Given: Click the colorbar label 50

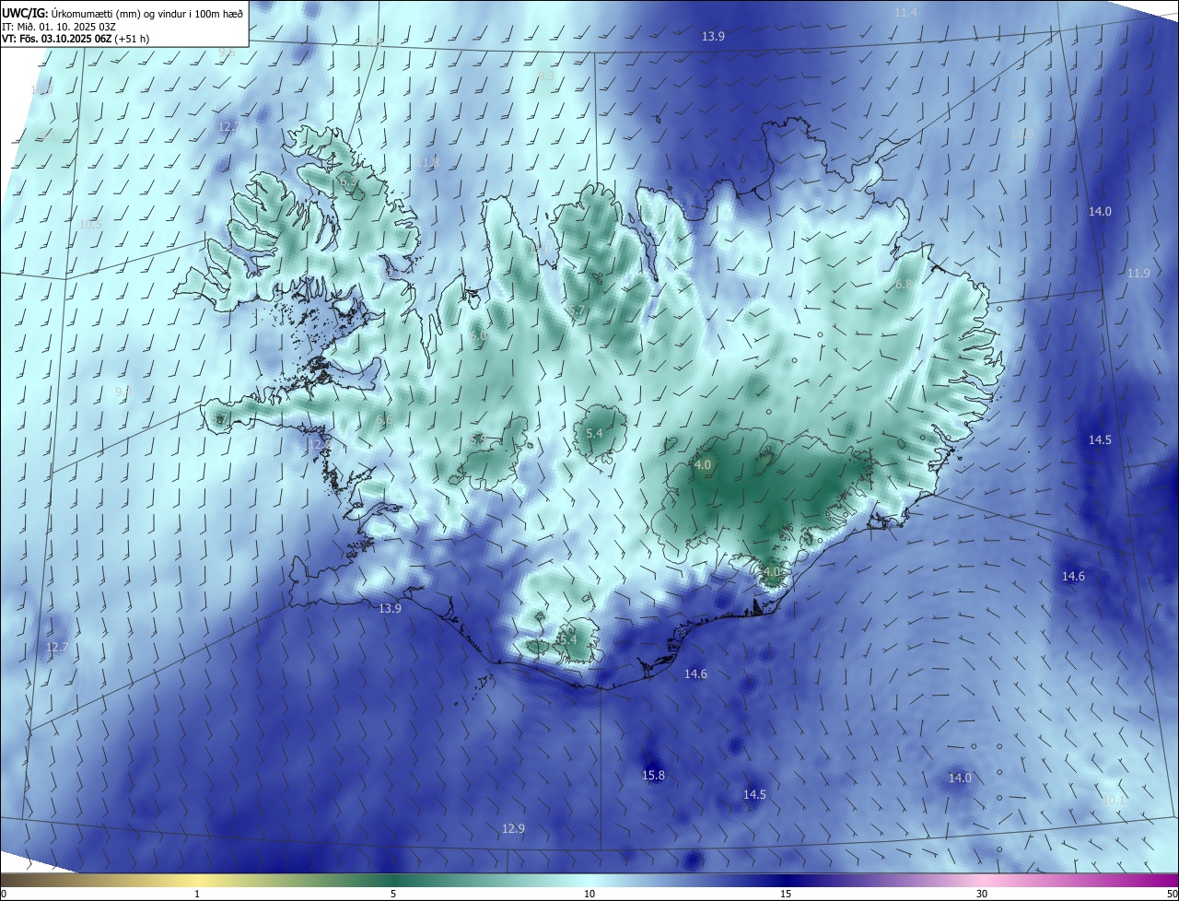Looking at the screenshot, I should [x=1172, y=894].
